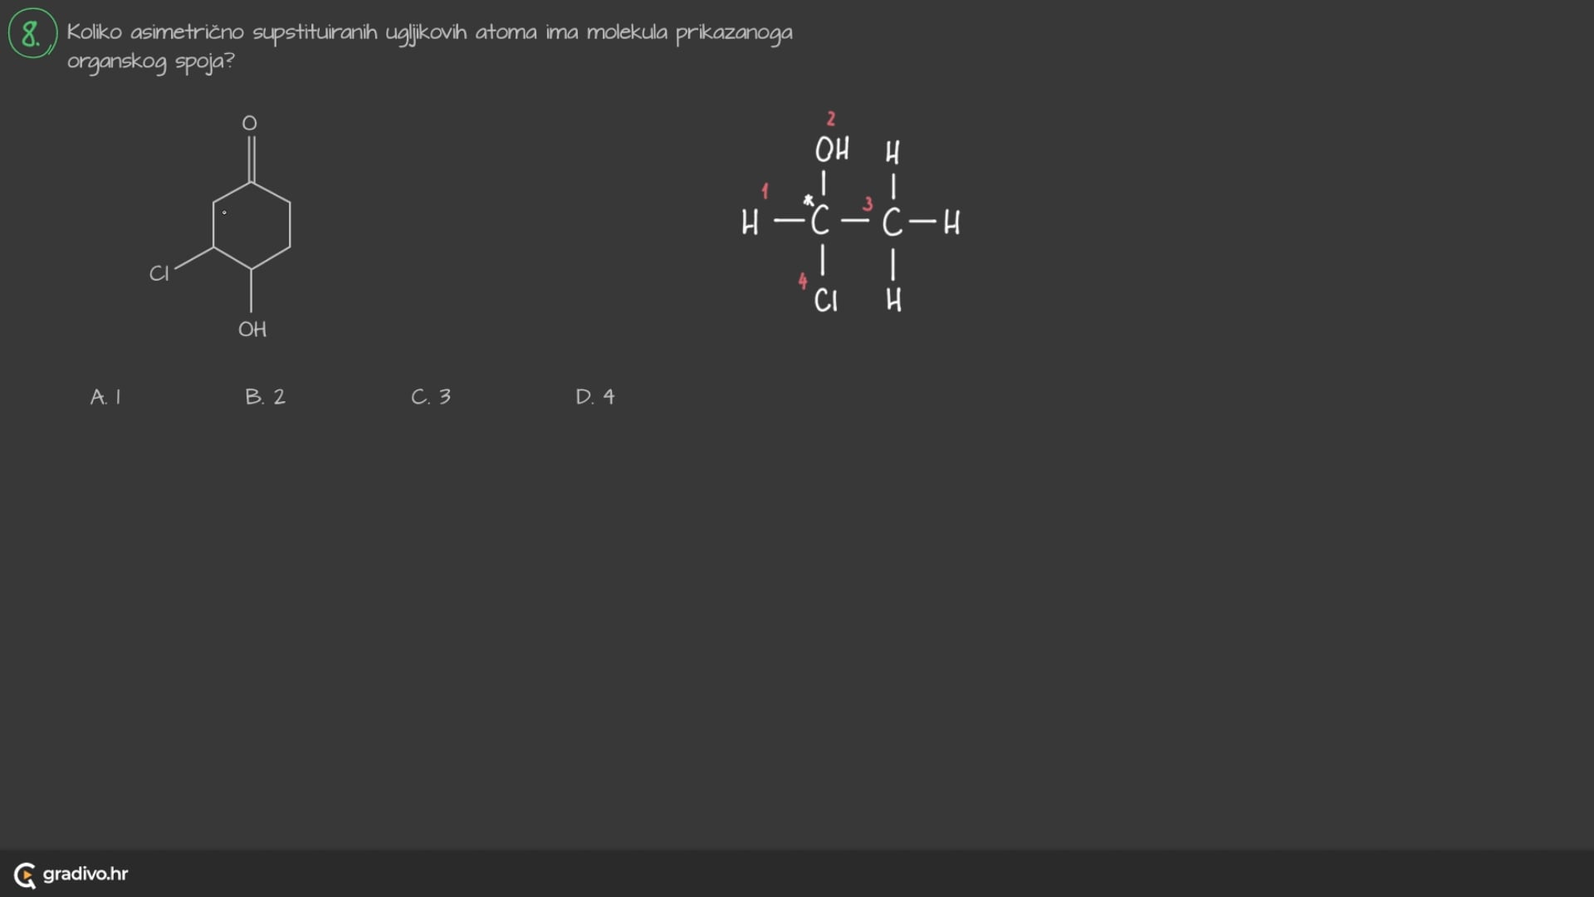Click red number 1 next to H
Image resolution: width=1594 pixels, height=897 pixels.
[765, 192]
